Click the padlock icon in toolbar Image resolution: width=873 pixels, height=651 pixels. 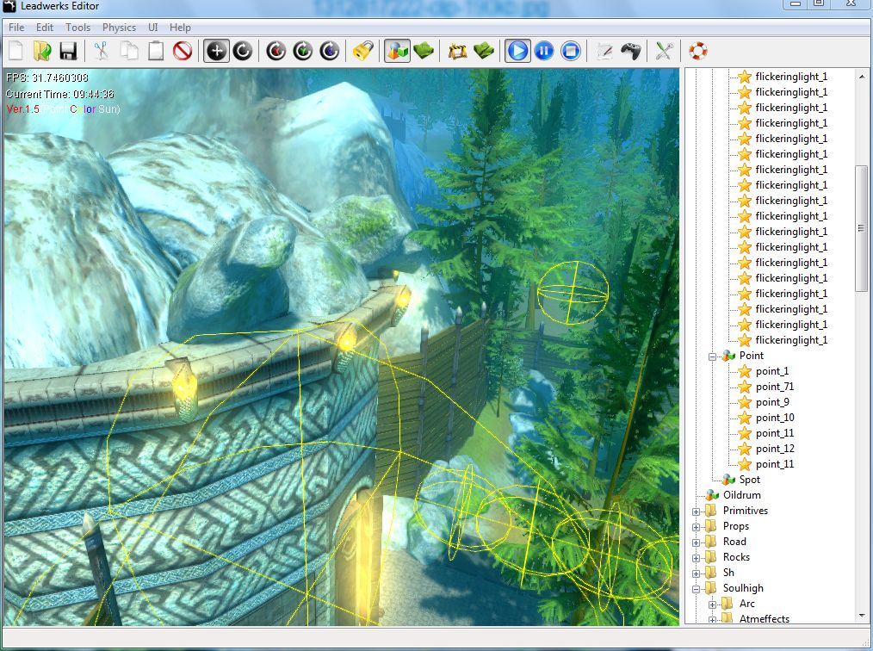(x=362, y=51)
